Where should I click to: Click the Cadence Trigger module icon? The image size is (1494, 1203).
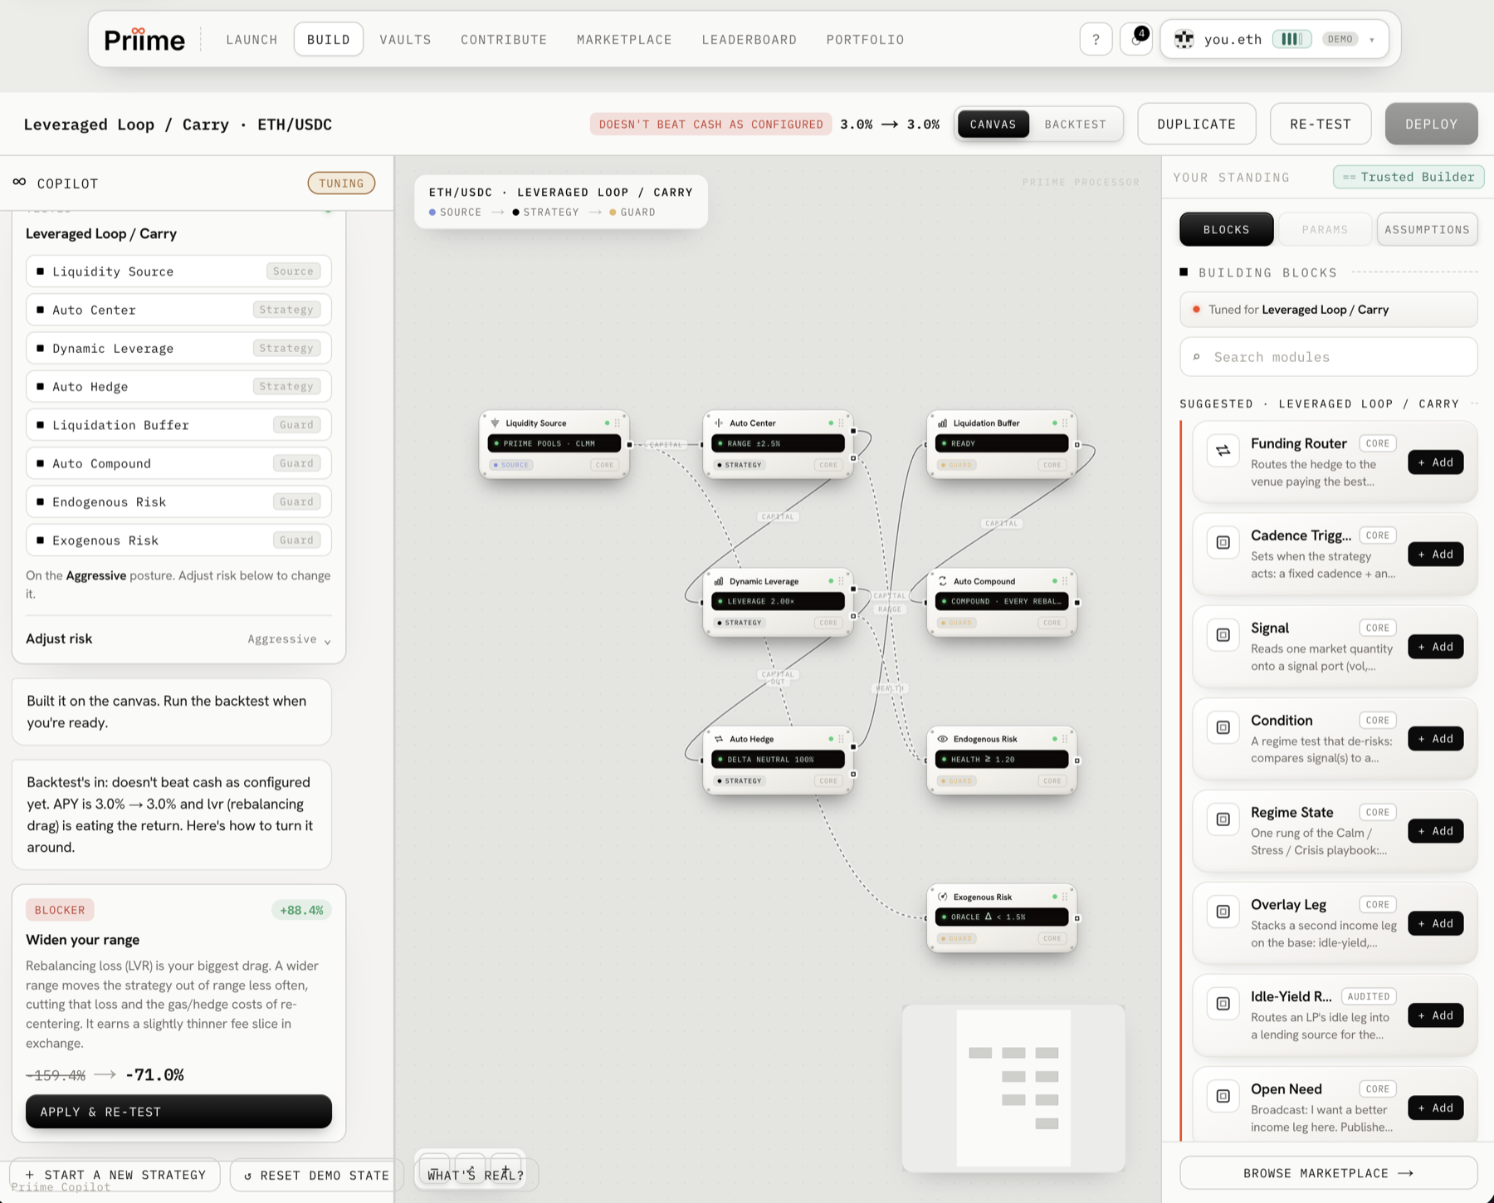pyautogui.click(x=1223, y=543)
